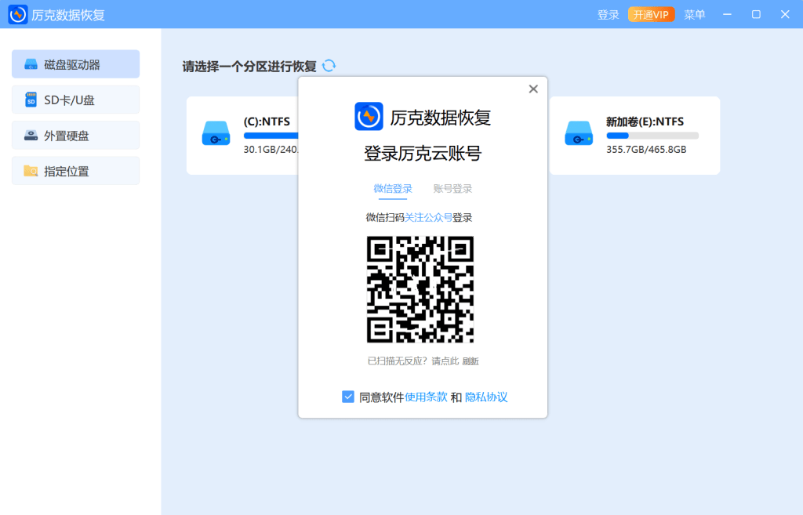Screen dimensions: 803x515
Task: Click the disk drive icon beside 磁盘驱动器
Action: [31, 64]
